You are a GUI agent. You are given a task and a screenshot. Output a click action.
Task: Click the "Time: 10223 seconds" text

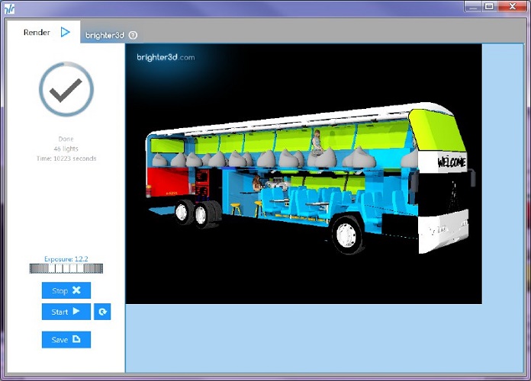click(x=66, y=158)
